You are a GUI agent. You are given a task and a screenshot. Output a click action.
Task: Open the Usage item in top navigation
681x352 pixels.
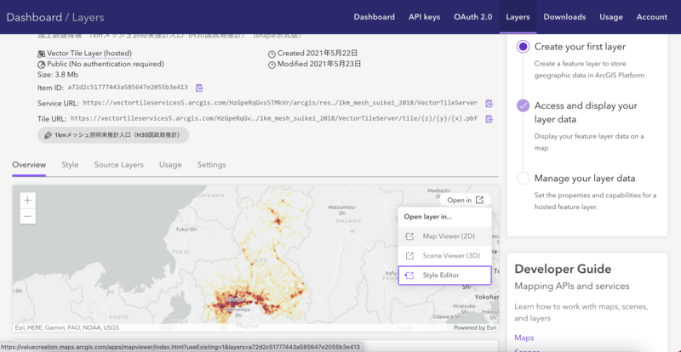(611, 17)
